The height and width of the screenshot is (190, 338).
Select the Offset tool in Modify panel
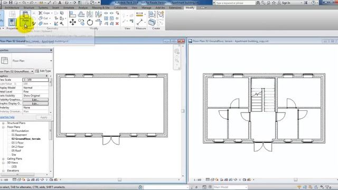81,14
